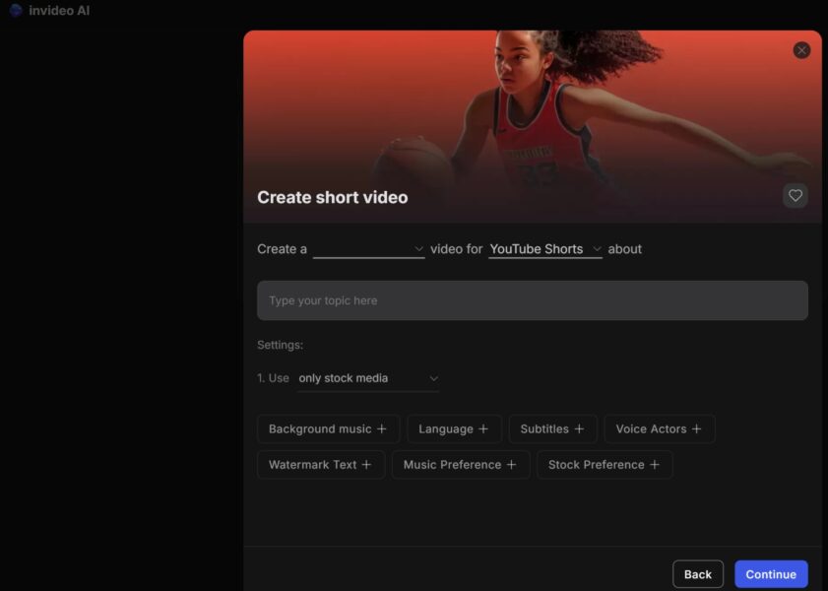
Task: Add the Language setting
Action: 454,428
